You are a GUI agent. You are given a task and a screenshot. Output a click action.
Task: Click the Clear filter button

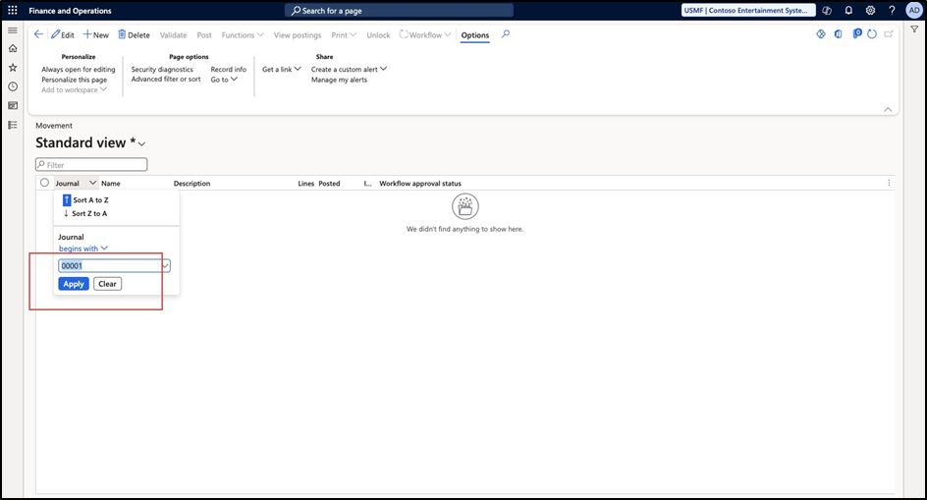107,284
